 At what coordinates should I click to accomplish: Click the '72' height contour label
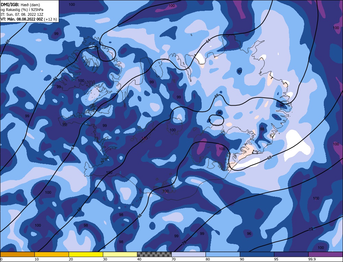(x=311, y=229)
